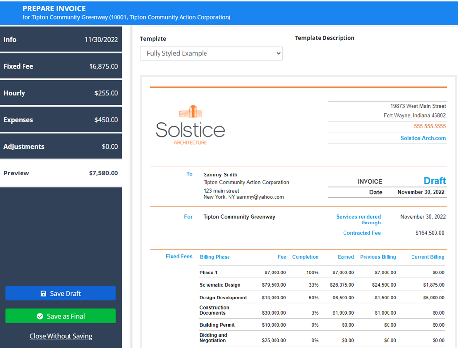The image size is (458, 348).
Task: Open the Adjustments sidebar section
Action: pos(61,146)
